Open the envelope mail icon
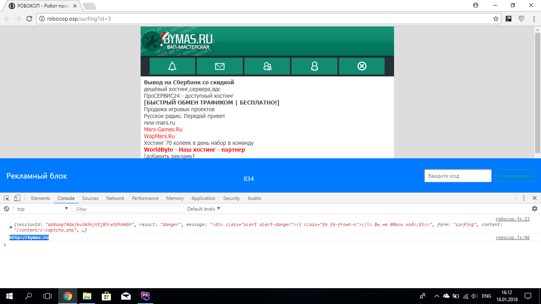The width and height of the screenshot is (541, 304). pos(220,66)
